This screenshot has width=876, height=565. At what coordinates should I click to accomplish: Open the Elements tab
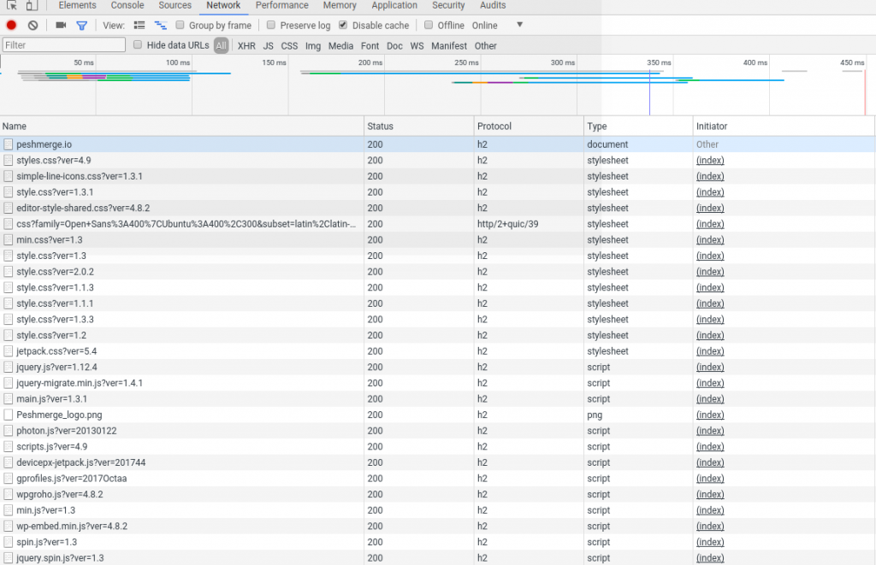pos(77,6)
